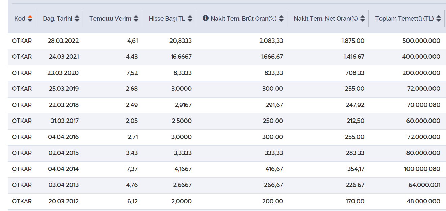The height and width of the screenshot is (211, 446).
Task: Click the gross rate 2.083,33
Action: point(271,41)
